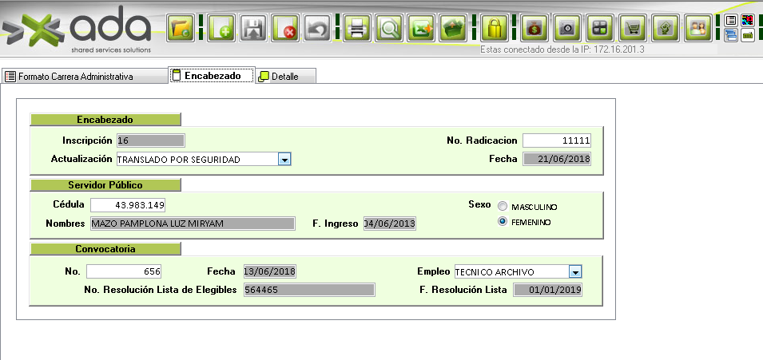
Task: Open Formato Carrera Administrativa tab
Action: (69, 77)
